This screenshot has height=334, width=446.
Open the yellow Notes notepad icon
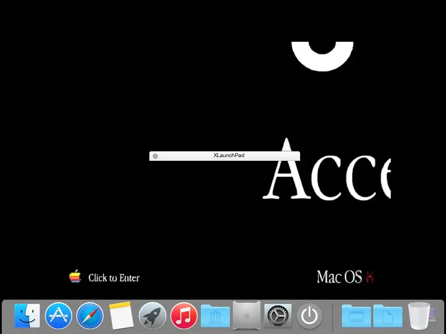tap(121, 316)
